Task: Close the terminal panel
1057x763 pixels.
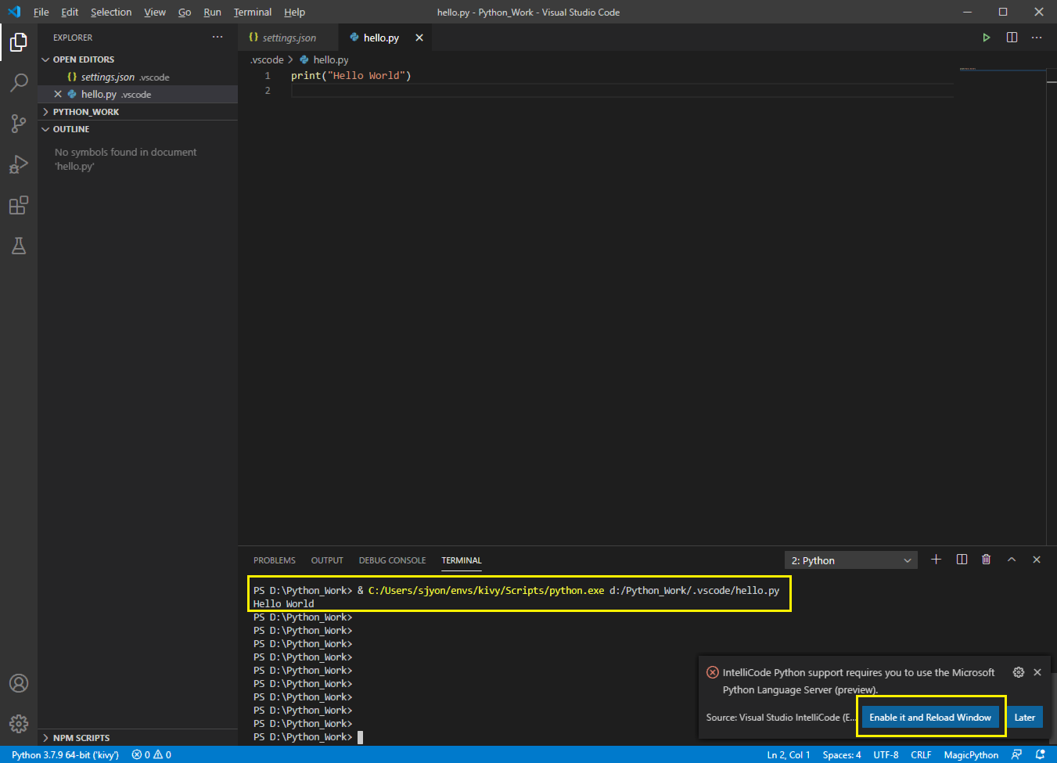Action: pyautogui.click(x=1037, y=560)
